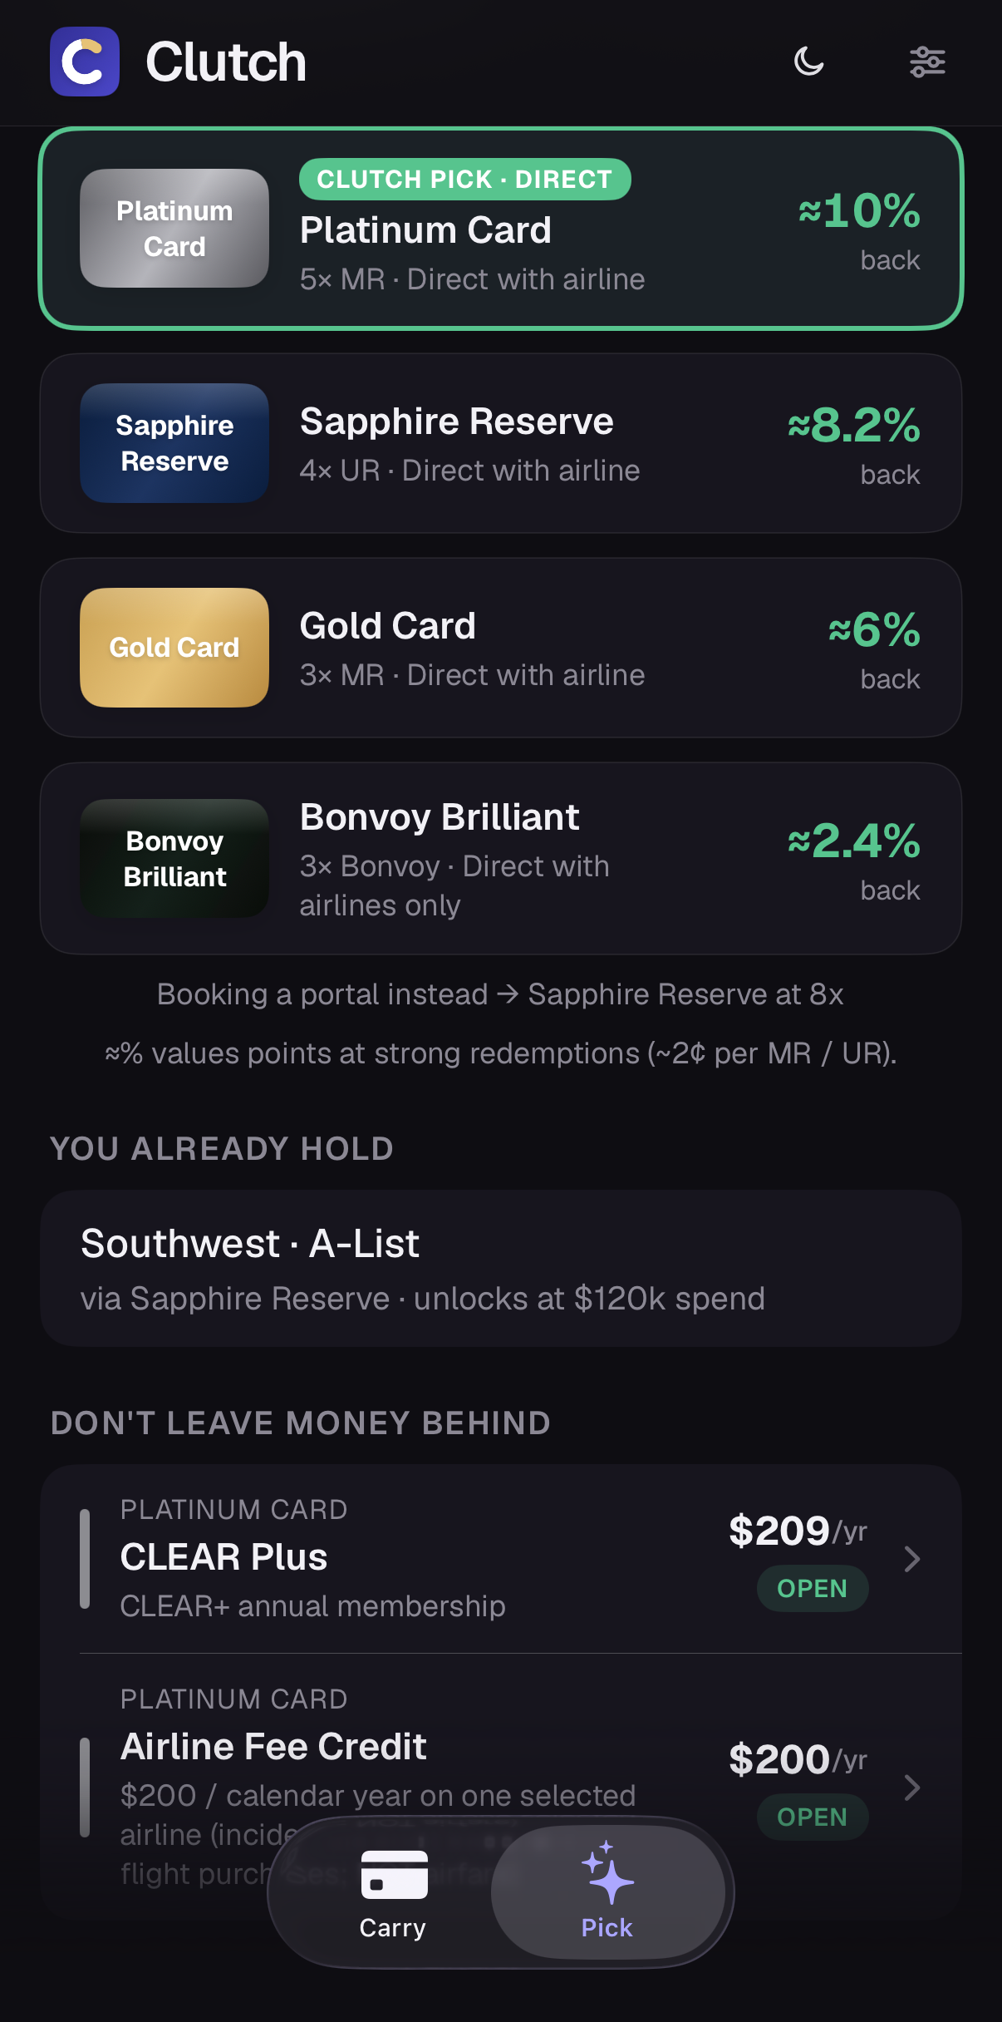Open the Sapphire Reserve recommendation row
The height and width of the screenshot is (2022, 1002).
click(x=501, y=443)
